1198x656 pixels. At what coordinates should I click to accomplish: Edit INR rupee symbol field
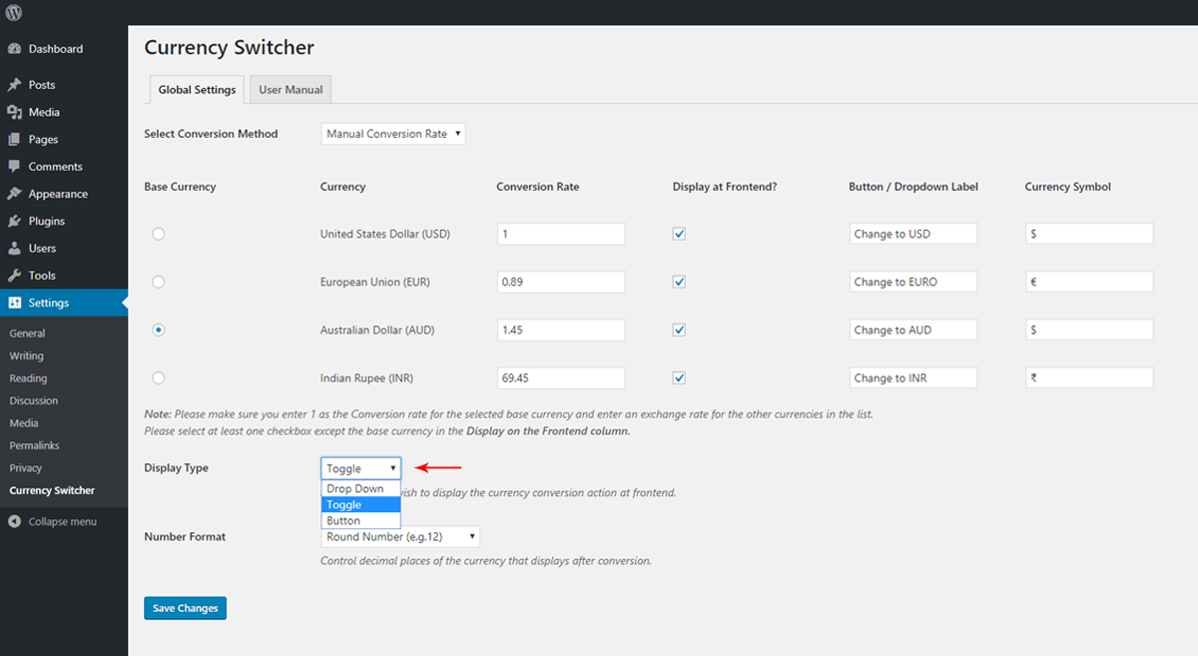pyautogui.click(x=1089, y=377)
